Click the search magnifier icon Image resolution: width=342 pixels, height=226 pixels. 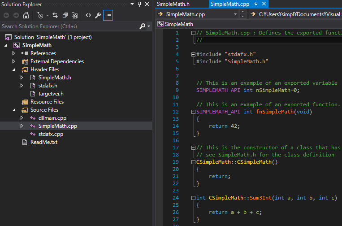coord(142,26)
